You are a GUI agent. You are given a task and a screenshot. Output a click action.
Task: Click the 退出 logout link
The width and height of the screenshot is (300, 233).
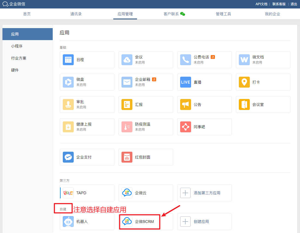click(x=294, y=4)
